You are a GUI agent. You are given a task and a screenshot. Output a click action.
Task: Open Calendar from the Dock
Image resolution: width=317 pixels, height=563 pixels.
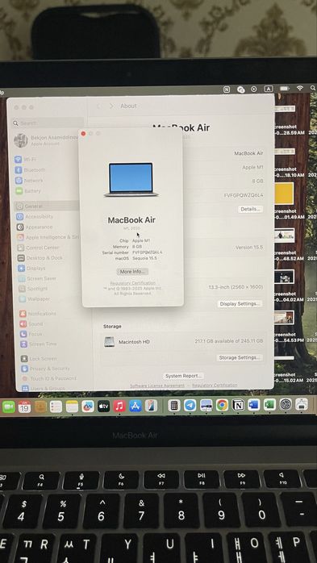(x=24, y=407)
